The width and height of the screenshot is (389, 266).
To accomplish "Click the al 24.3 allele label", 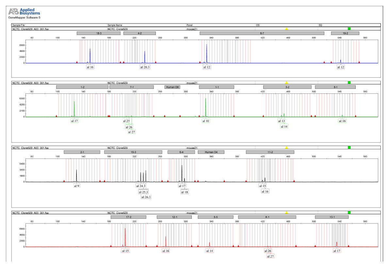I will coord(141,186).
